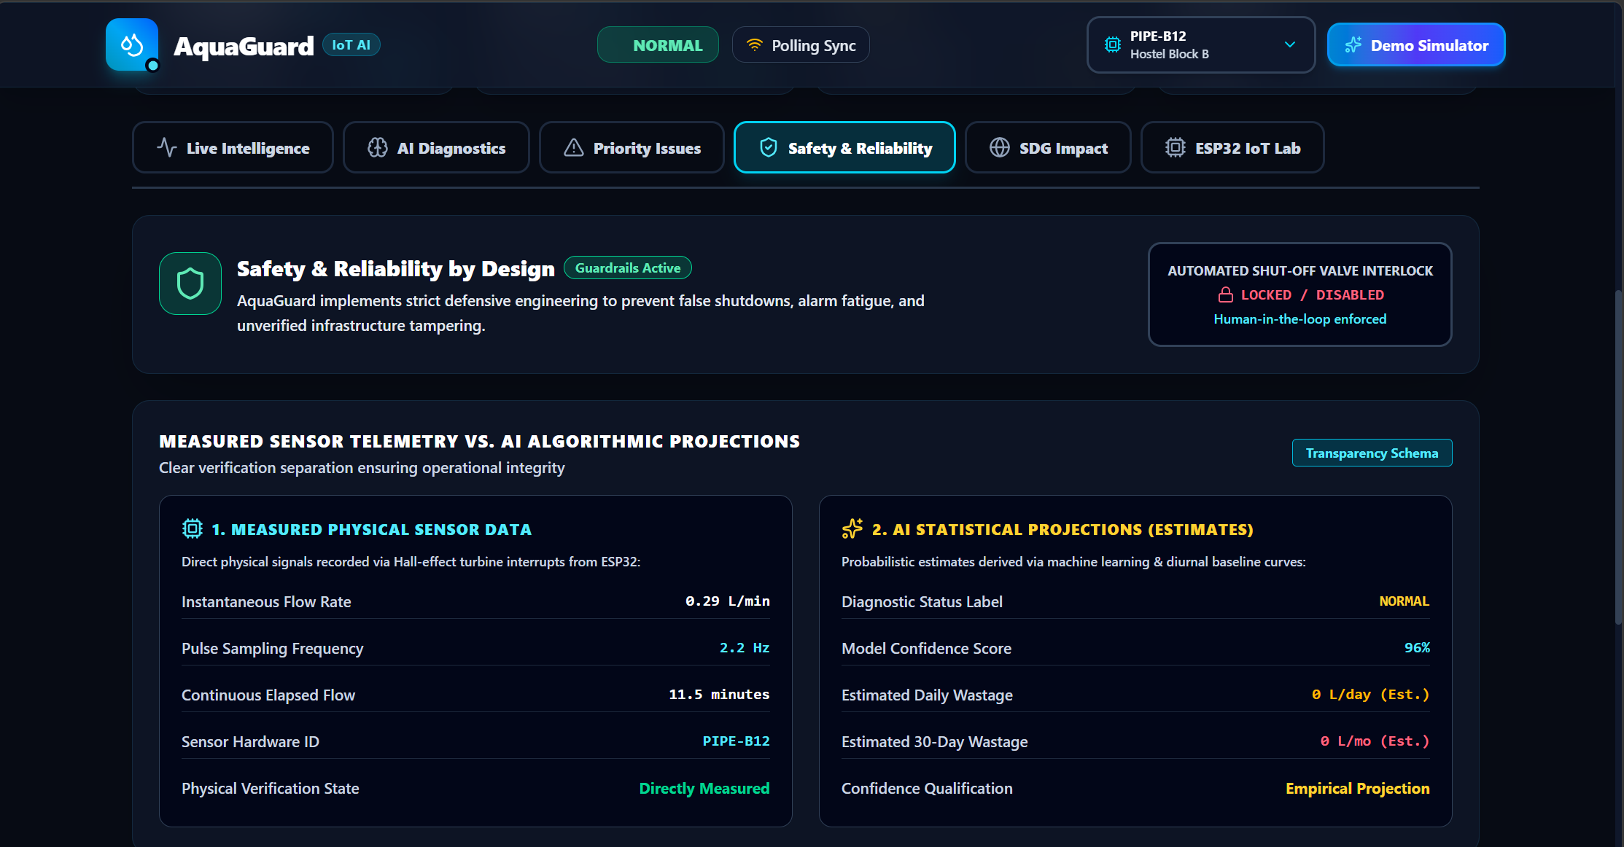Click the Empirical Projection qualification text
This screenshot has width=1624, height=847.
1357,788
